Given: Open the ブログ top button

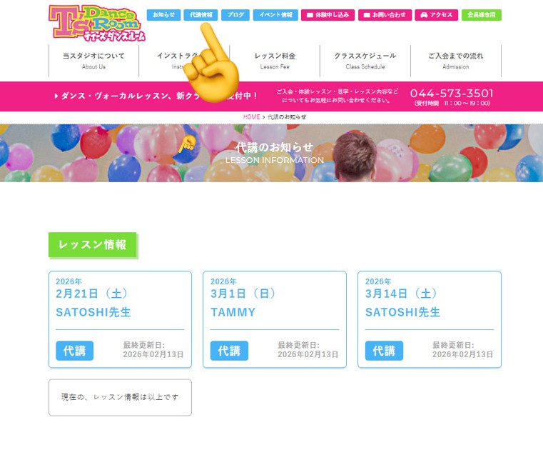Looking at the screenshot, I should (x=235, y=15).
